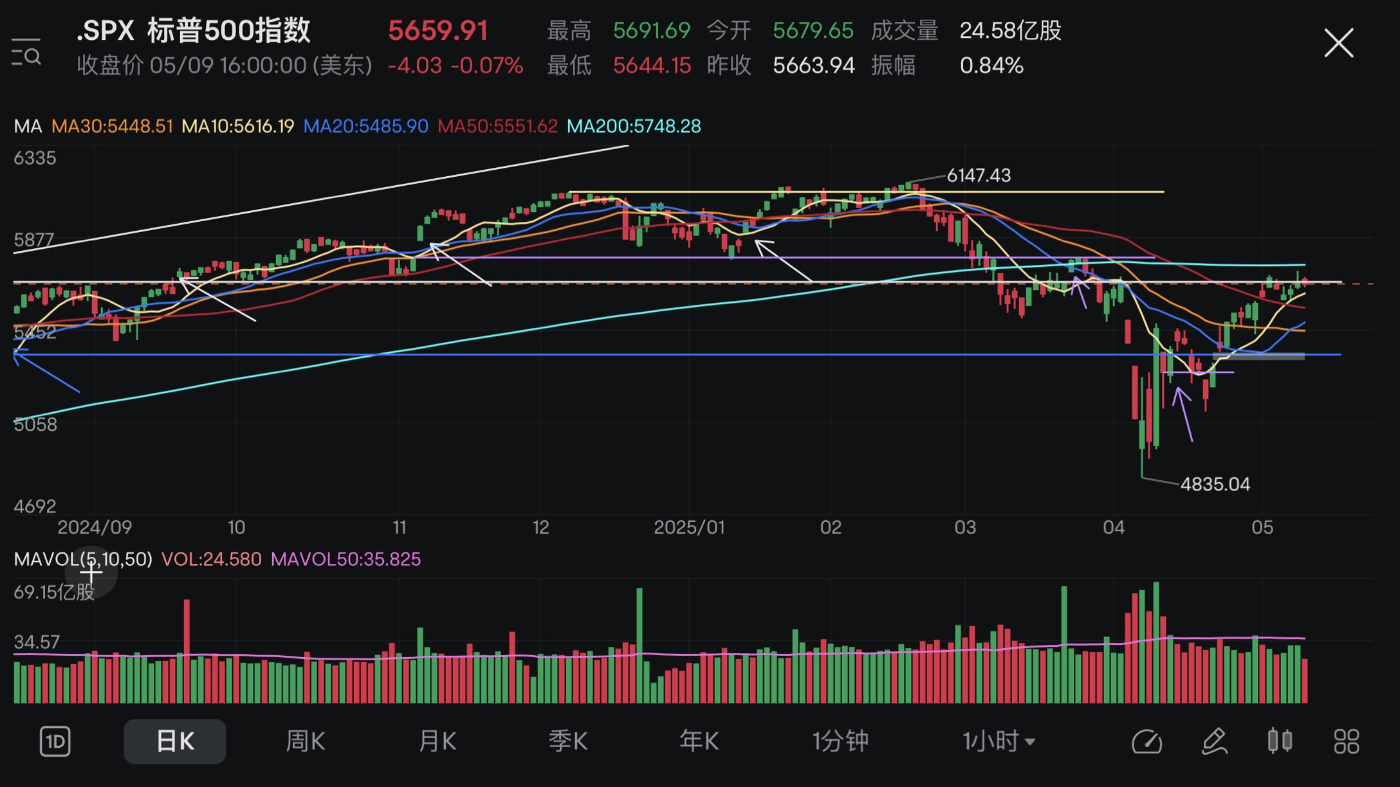Tap the 成交量 volume 24.58亿股

coord(1010,30)
